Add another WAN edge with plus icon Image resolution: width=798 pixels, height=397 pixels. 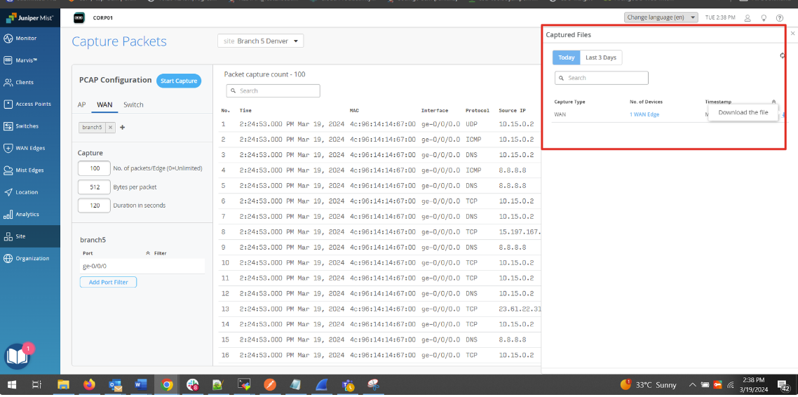122,127
